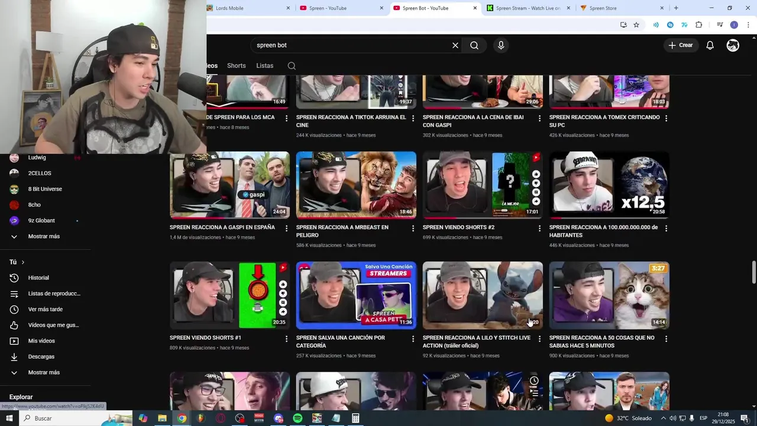The width and height of the screenshot is (757, 426).
Task: Open Spotify from the taskbar
Action: (x=297, y=418)
